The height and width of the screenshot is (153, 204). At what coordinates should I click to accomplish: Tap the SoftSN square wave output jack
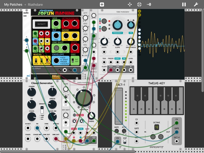[x=75, y=70]
